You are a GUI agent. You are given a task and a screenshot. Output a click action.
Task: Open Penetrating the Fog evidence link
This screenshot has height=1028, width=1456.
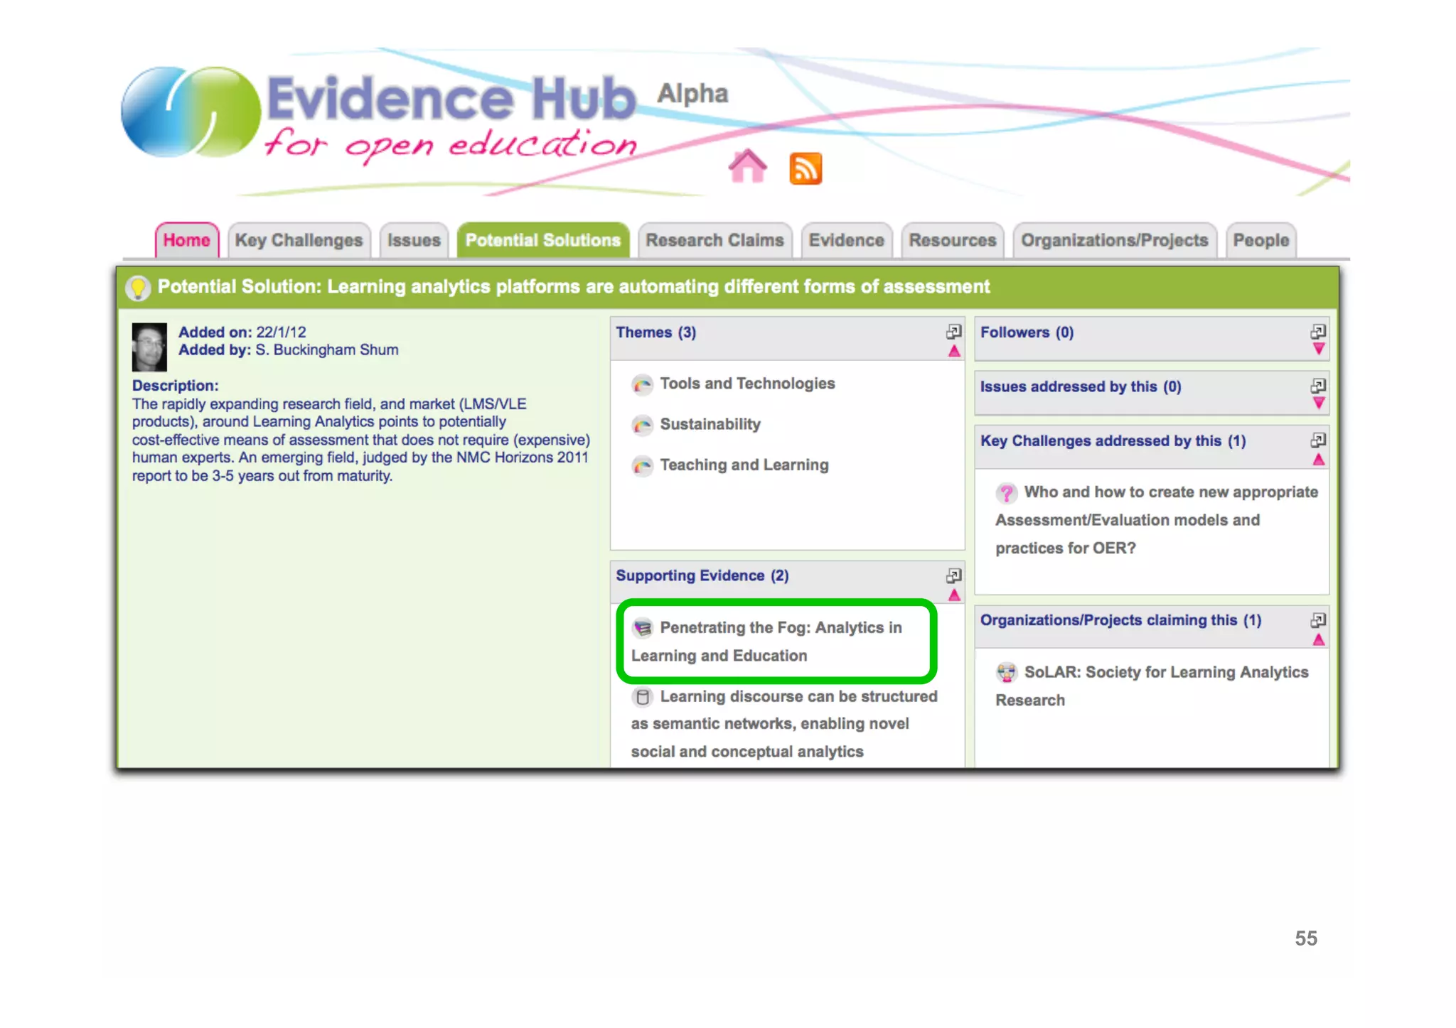pos(780,628)
